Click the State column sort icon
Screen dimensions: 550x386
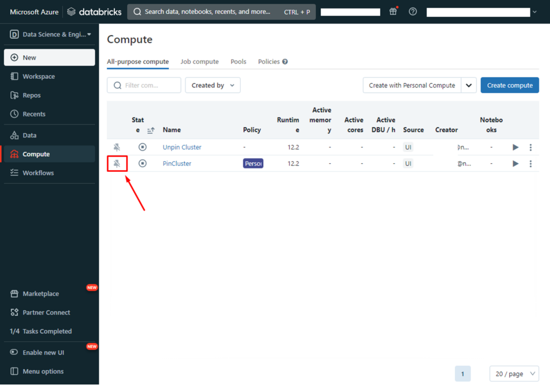(151, 130)
